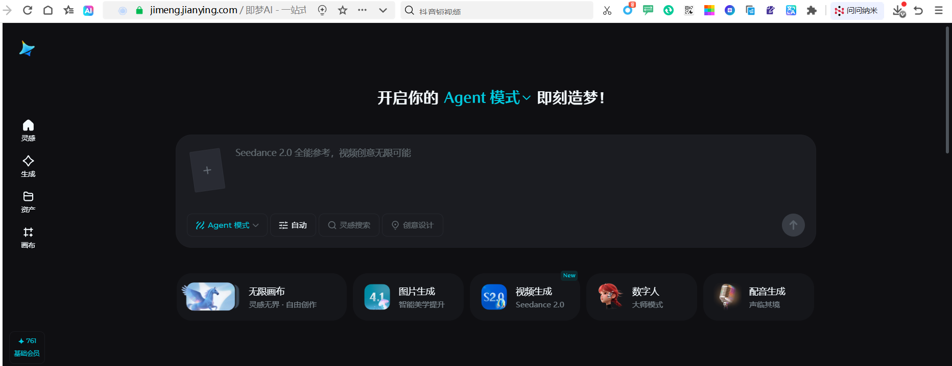
Task: Click the green circular arrows extension
Action: click(x=669, y=10)
